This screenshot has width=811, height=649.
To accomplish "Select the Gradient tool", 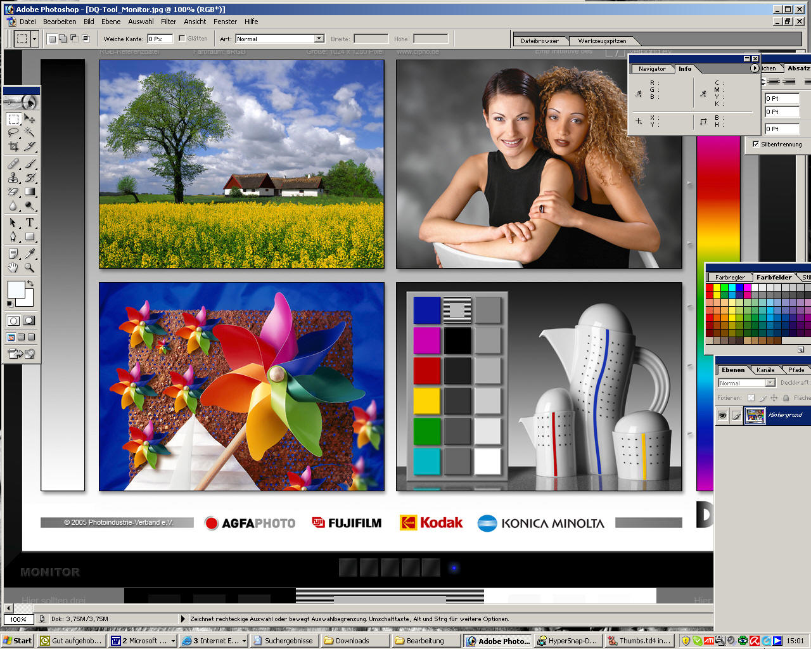I will pos(29,191).
